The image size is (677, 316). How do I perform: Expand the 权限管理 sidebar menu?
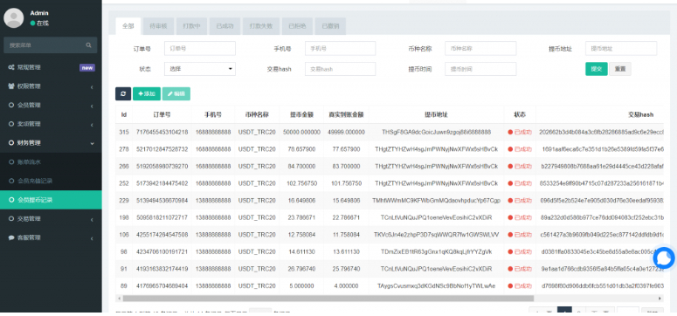51,86
